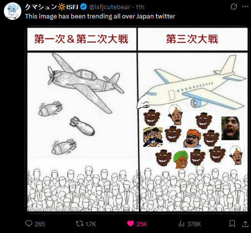This screenshot has height=233, width=251.
Task: Repost using the retweet arrows icon
Action: 79,224
